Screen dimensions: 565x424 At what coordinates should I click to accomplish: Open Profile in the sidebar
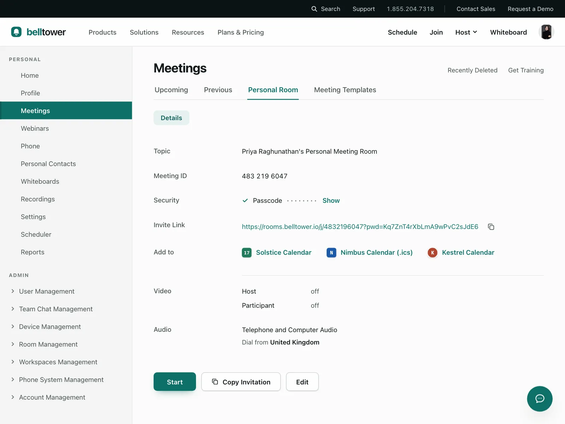(x=66, y=93)
